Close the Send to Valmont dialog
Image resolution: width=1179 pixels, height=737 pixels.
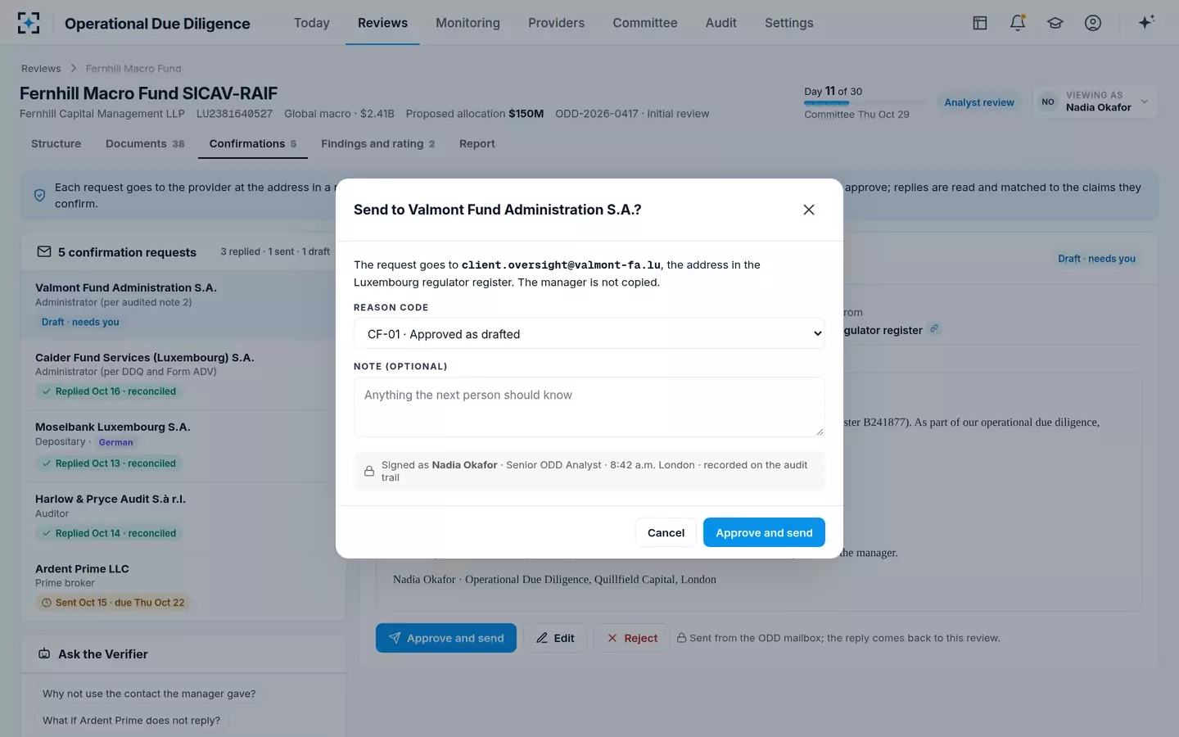click(x=809, y=210)
